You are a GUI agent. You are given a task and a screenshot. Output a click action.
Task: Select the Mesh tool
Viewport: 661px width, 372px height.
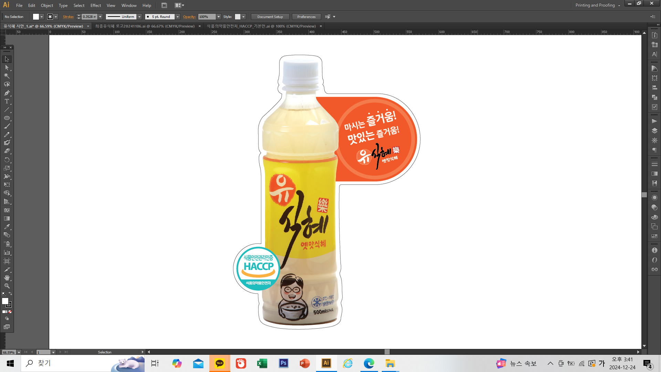click(x=7, y=210)
